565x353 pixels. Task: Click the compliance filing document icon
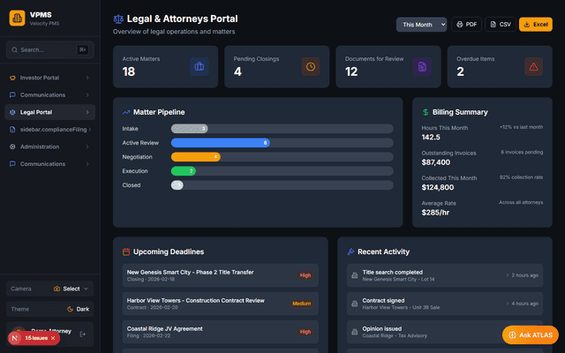pyautogui.click(x=12, y=130)
